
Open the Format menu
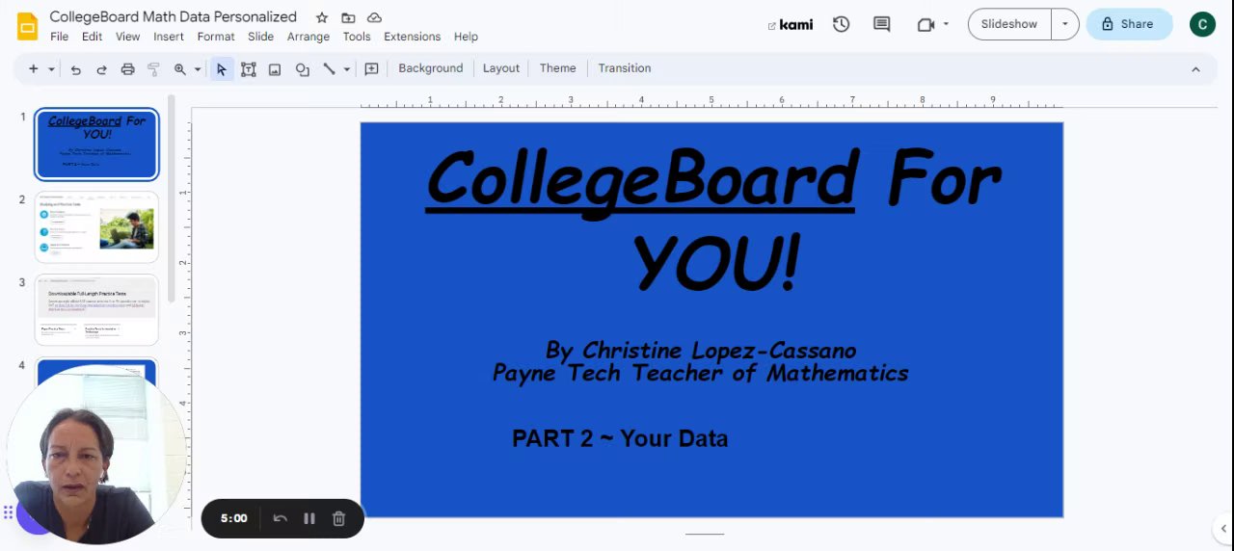(x=216, y=37)
